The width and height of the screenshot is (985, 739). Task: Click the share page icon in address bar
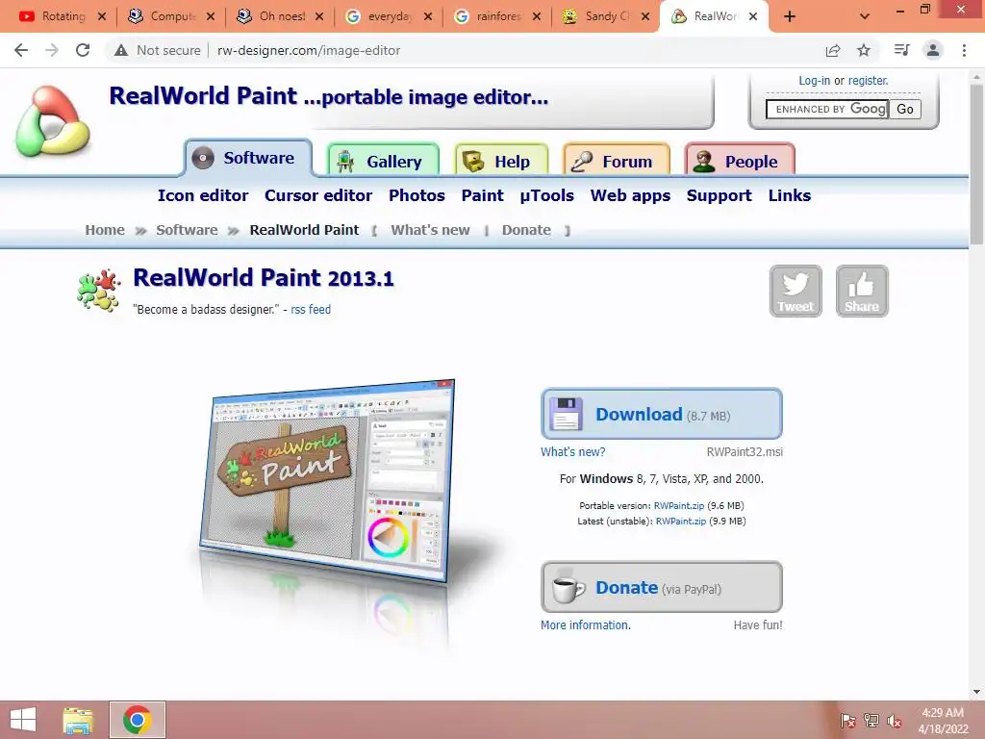click(x=833, y=50)
